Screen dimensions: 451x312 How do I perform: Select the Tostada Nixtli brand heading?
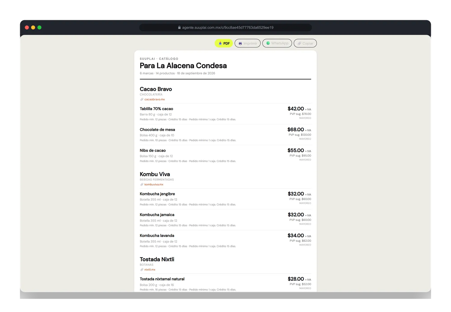(x=157, y=259)
